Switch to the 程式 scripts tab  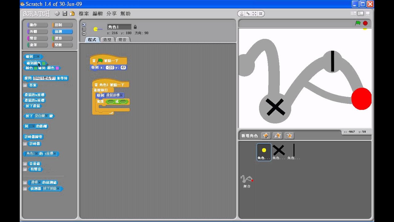[x=92, y=39]
